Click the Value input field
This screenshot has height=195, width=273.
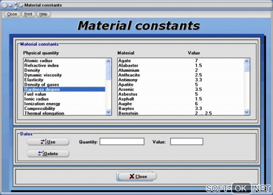coord(187,142)
